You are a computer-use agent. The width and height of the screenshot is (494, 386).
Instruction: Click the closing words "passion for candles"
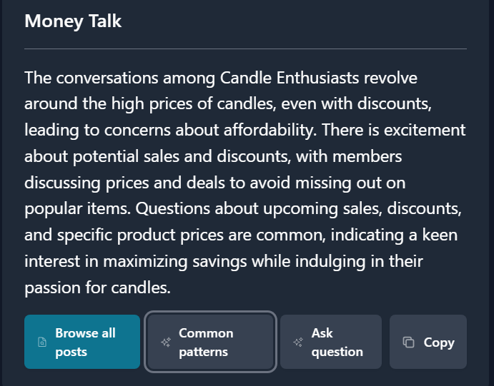(x=98, y=288)
